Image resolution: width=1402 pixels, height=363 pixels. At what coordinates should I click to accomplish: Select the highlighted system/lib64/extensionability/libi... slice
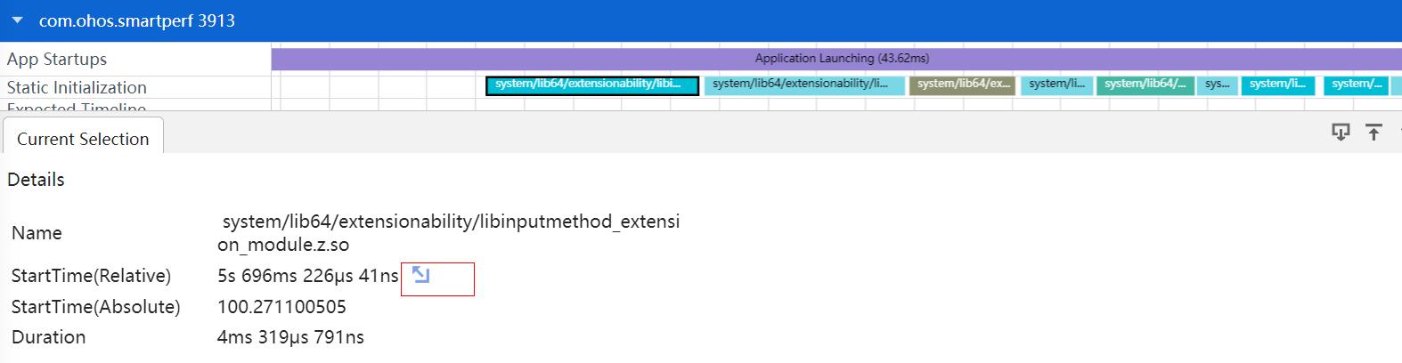point(592,85)
